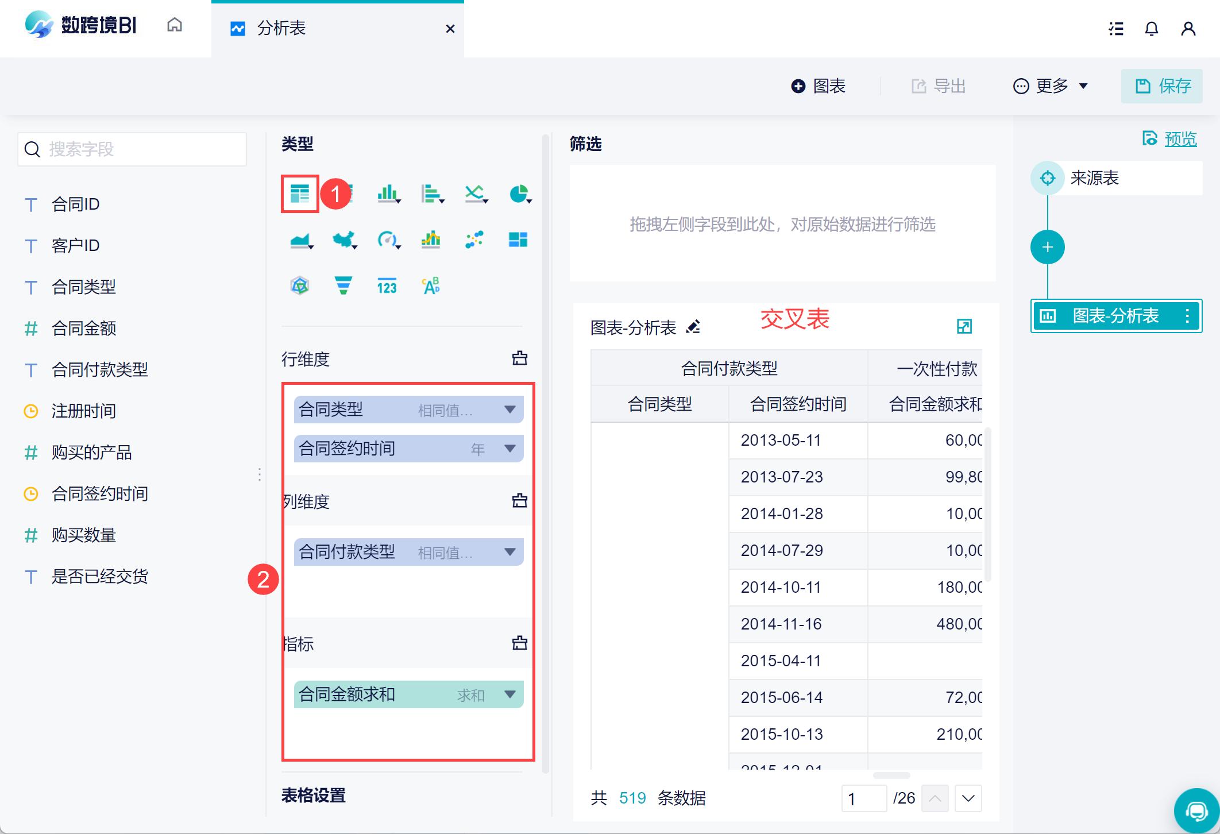The height and width of the screenshot is (834, 1220).
Task: Clear row dimensions with 行维度 eraser icon
Action: pyautogui.click(x=519, y=358)
